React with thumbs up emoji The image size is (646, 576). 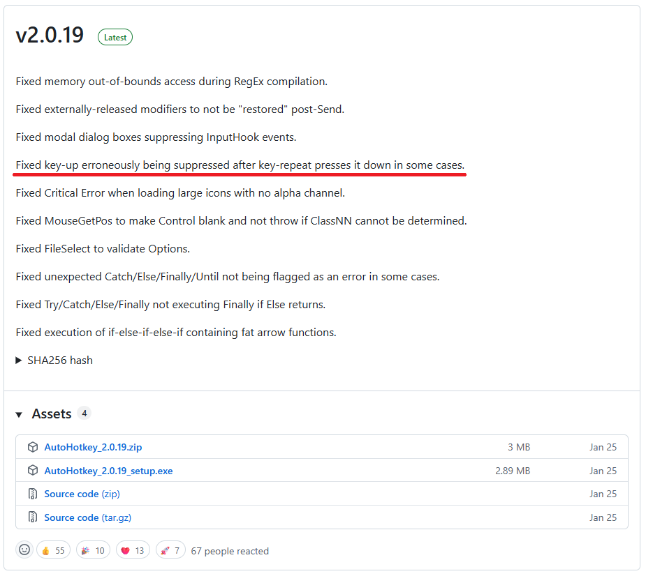tap(53, 550)
